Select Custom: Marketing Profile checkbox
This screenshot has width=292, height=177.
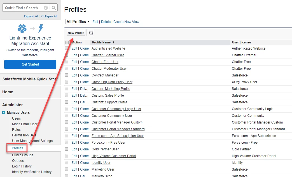coord(66,88)
